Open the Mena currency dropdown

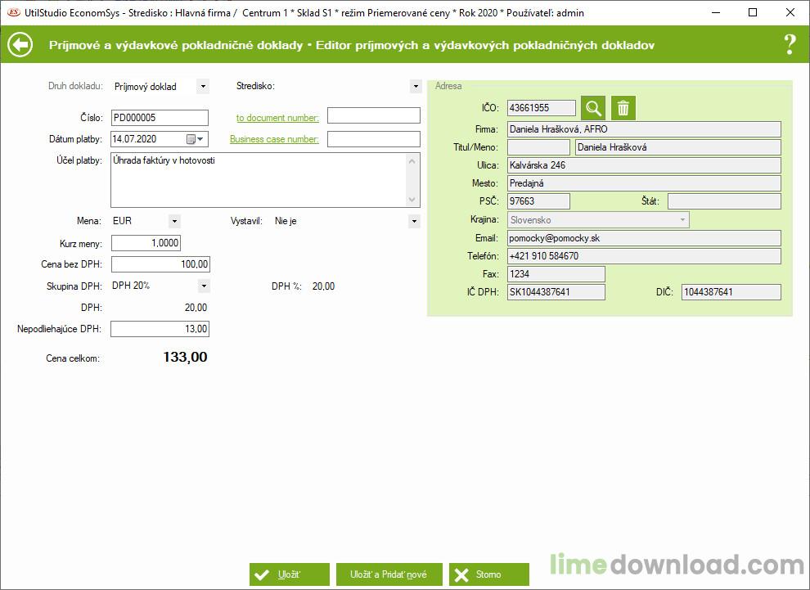[174, 221]
